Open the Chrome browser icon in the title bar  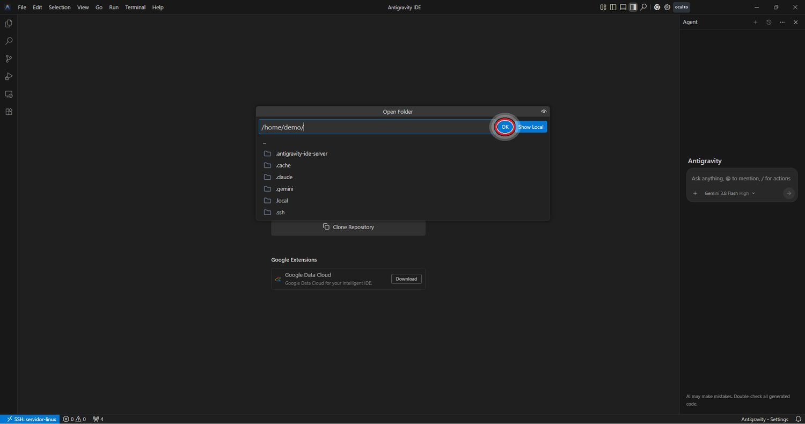point(657,8)
